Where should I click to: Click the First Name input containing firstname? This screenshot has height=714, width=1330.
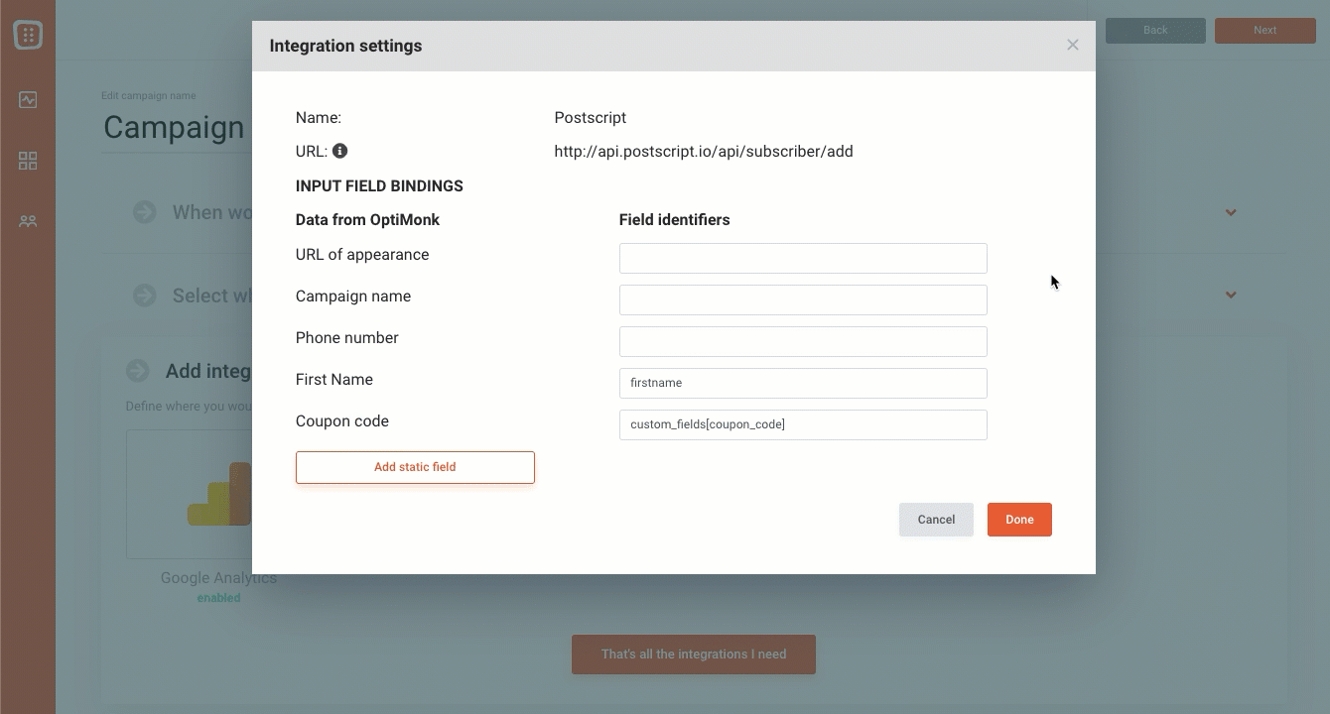click(803, 383)
